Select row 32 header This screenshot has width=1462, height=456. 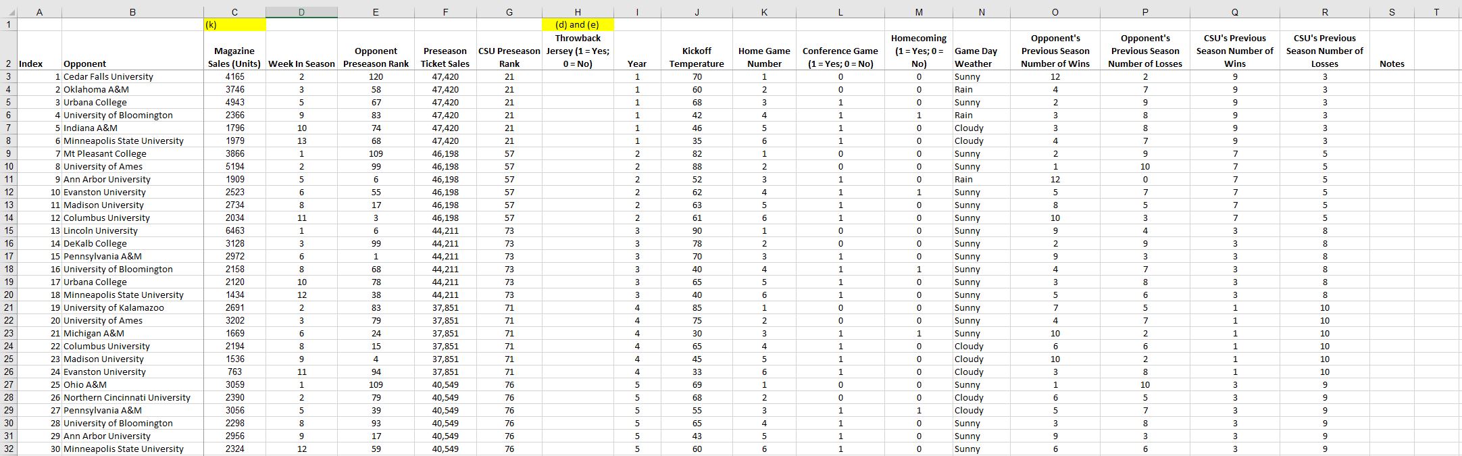click(9, 449)
